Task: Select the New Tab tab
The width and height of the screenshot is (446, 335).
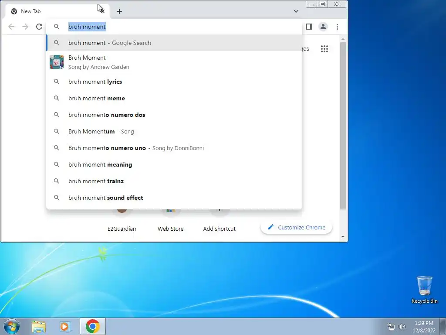Action: tap(57, 11)
